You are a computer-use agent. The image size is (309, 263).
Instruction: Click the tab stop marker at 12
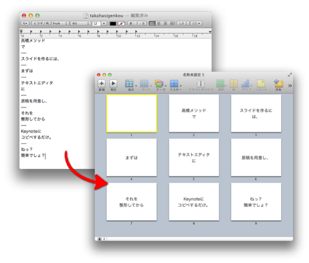pos(136,31)
